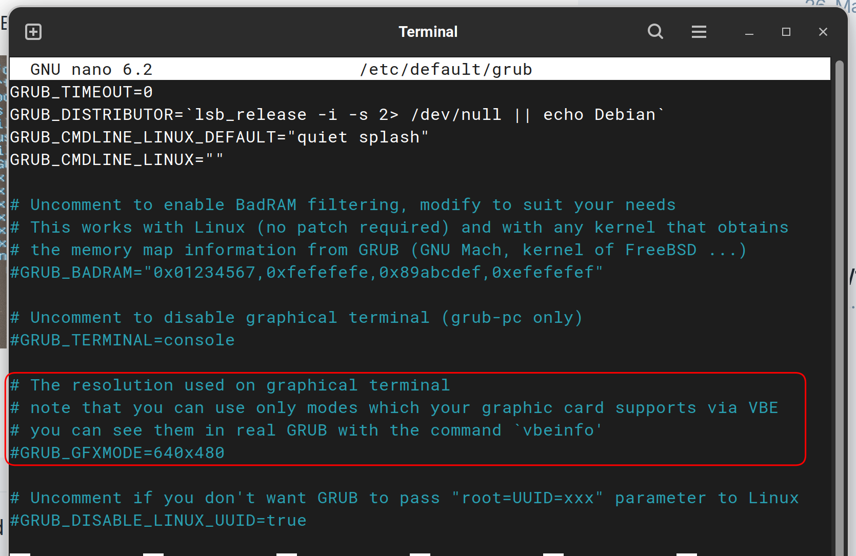Click the Terminal window title

(428, 32)
